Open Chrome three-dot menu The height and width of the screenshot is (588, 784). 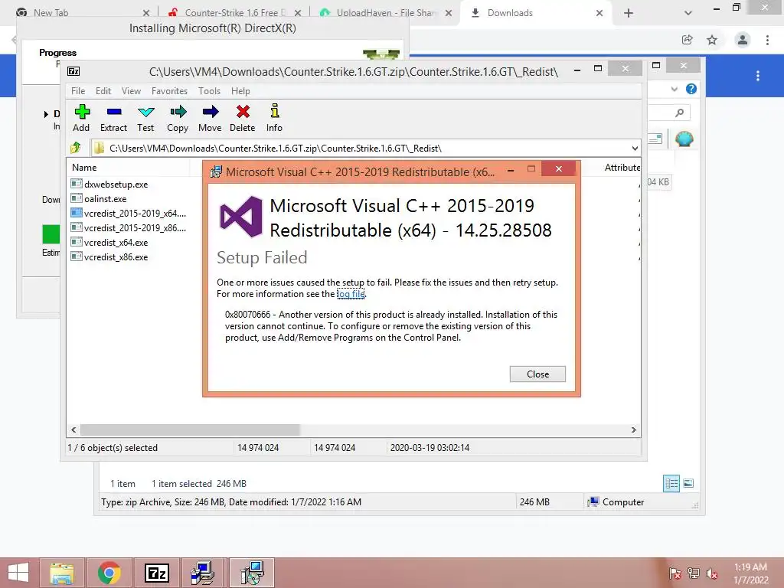767,40
